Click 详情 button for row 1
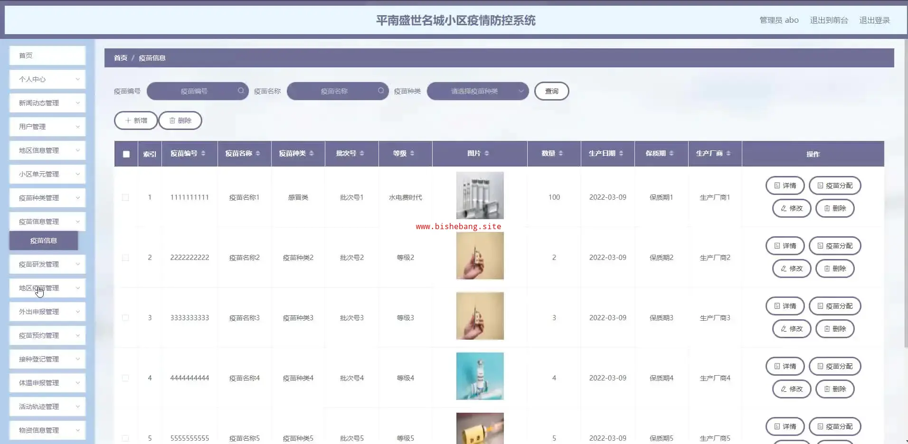The width and height of the screenshot is (908, 444). (785, 185)
